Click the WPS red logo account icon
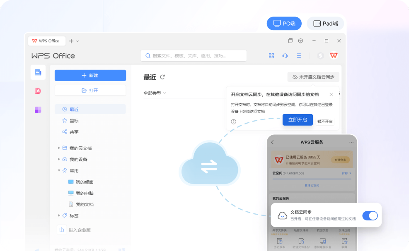The width and height of the screenshot is (409, 251). (x=334, y=55)
